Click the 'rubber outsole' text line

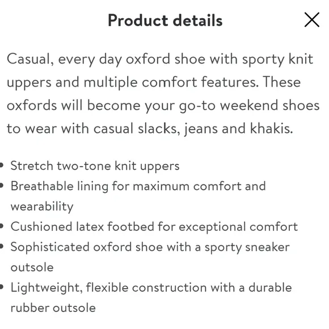[53, 308]
